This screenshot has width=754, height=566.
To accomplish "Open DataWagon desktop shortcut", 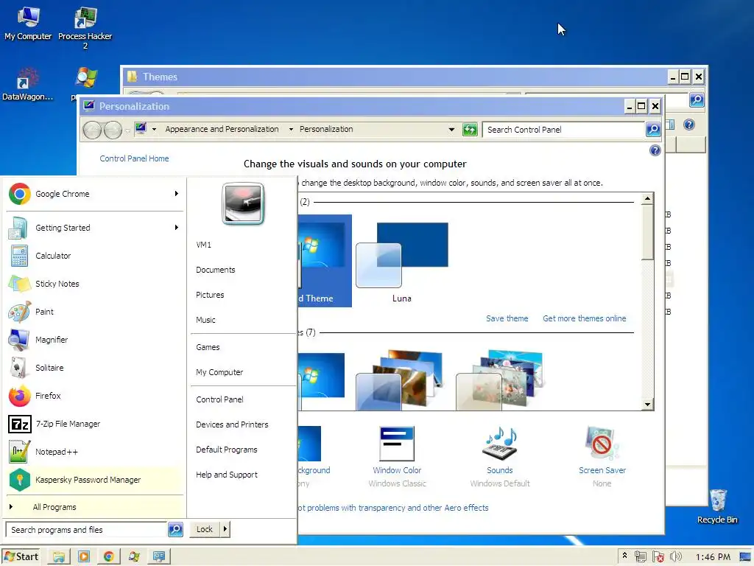I will pyautogui.click(x=27, y=84).
